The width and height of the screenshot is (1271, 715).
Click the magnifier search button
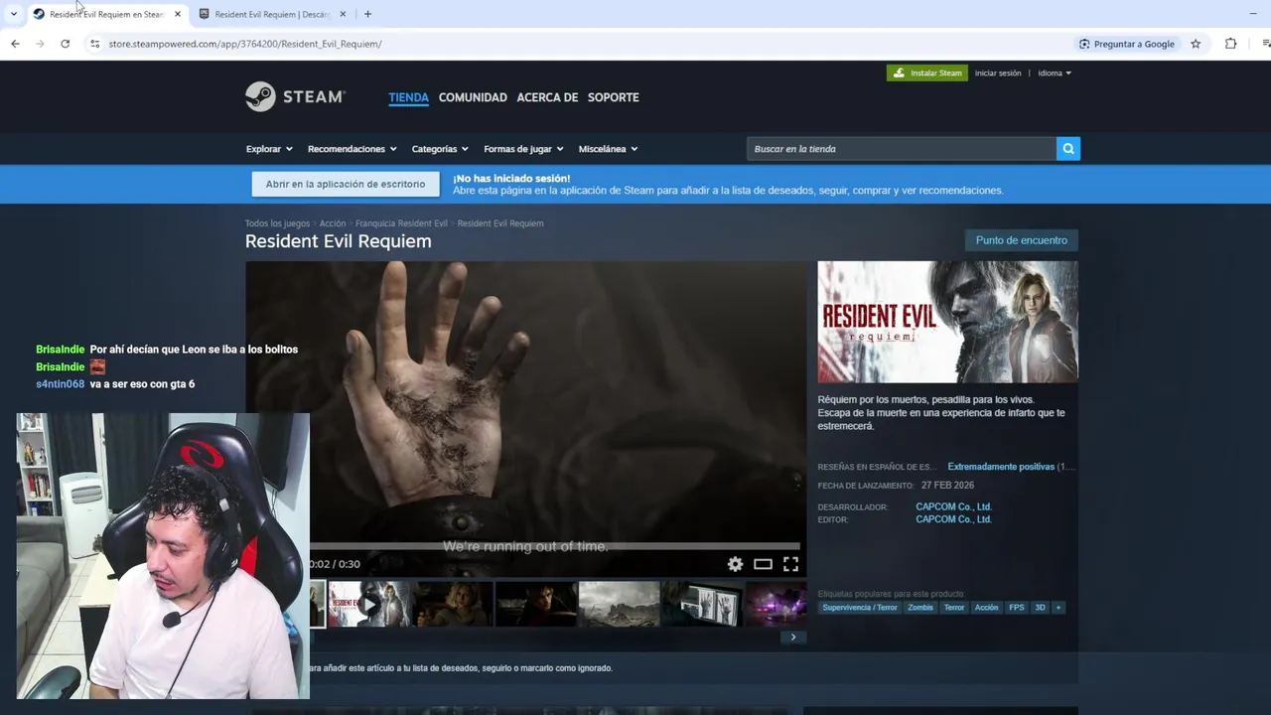coord(1068,149)
